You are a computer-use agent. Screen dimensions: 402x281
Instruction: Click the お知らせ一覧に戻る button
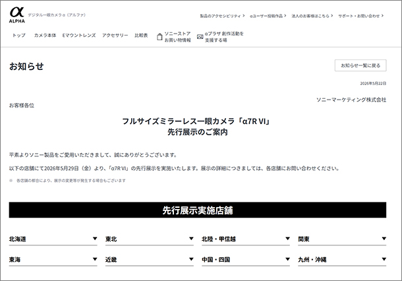360,65
